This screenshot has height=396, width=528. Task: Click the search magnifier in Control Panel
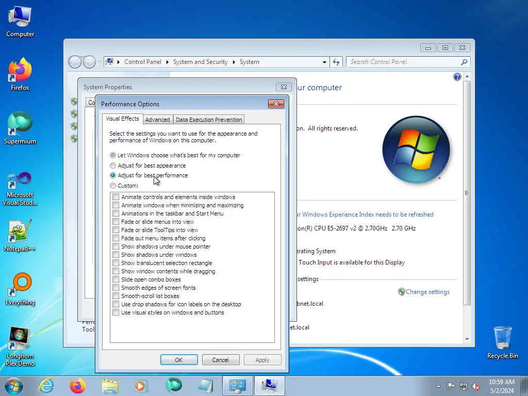coord(465,62)
